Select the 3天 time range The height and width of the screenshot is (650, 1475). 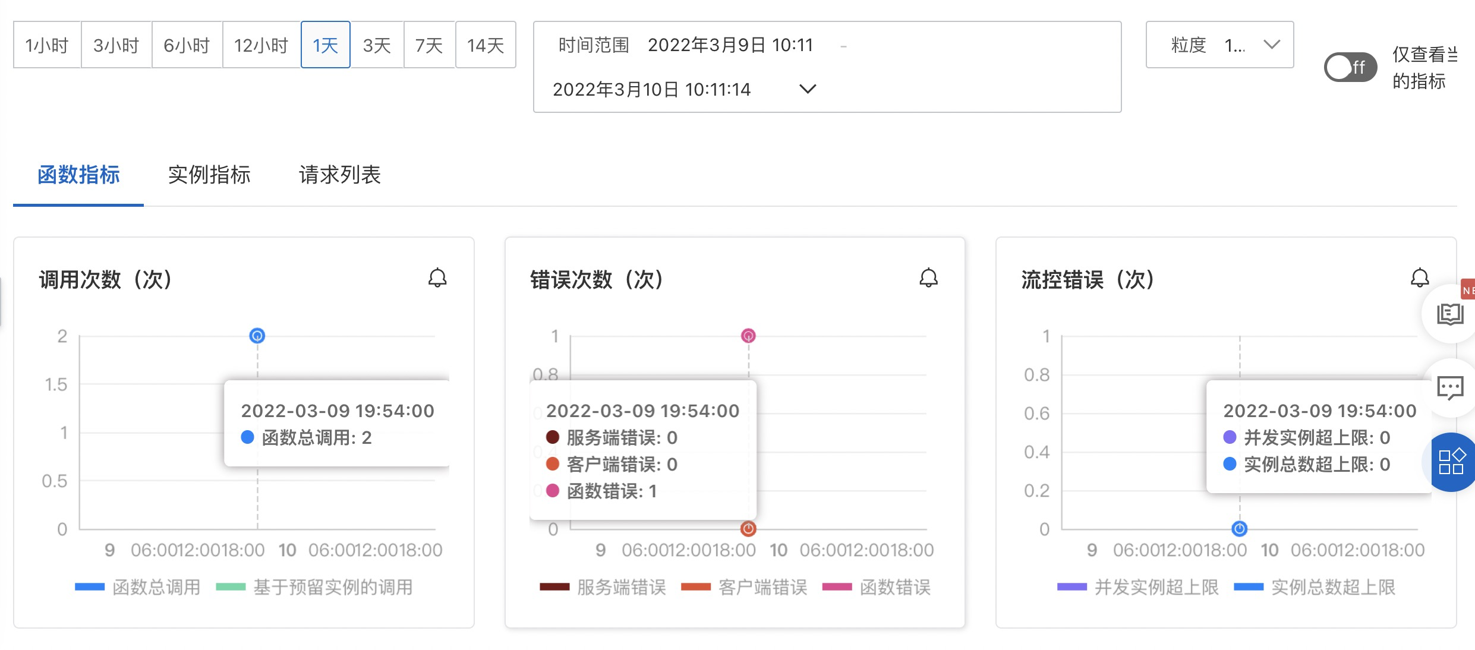pyautogui.click(x=377, y=45)
